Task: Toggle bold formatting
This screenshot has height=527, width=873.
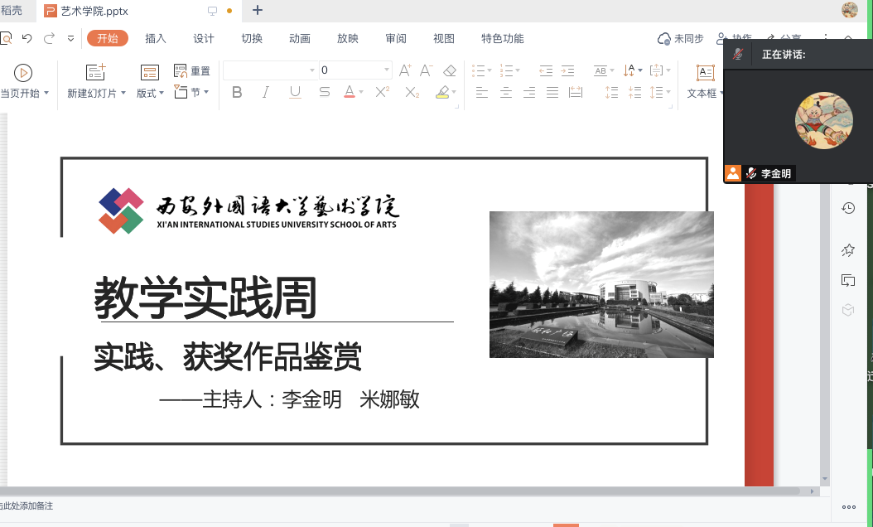Action: tap(237, 92)
